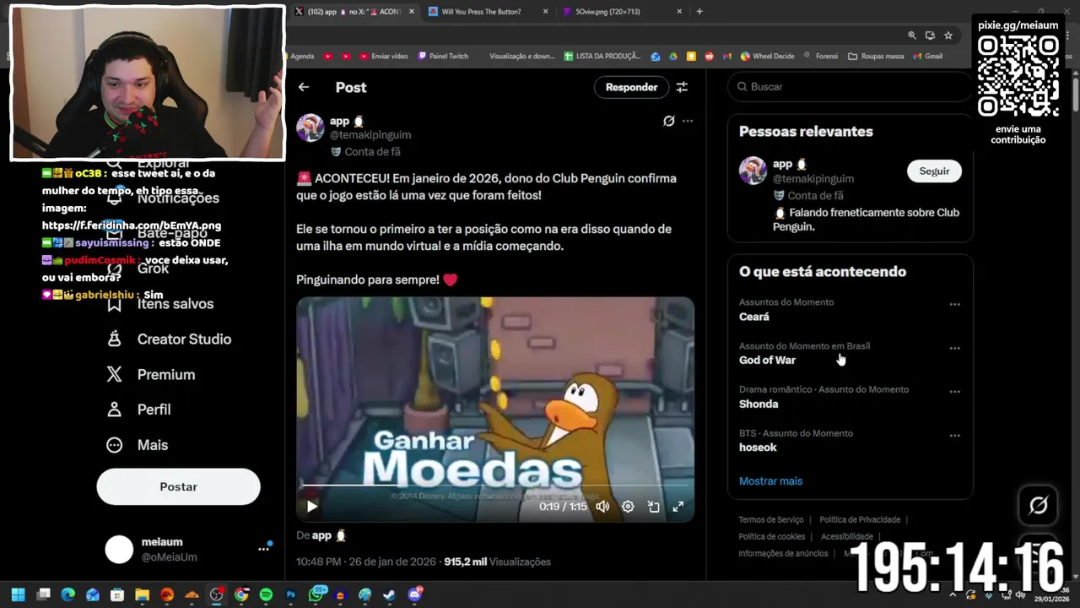Open account menu dots beside meiaum
Screen dimensions: 1080x608
click(263, 549)
